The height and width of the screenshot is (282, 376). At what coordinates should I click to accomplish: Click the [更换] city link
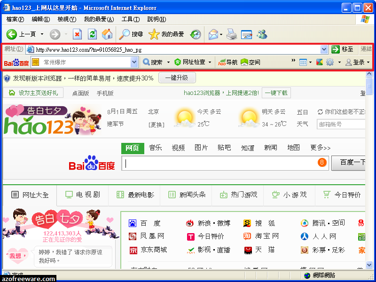tap(157, 125)
